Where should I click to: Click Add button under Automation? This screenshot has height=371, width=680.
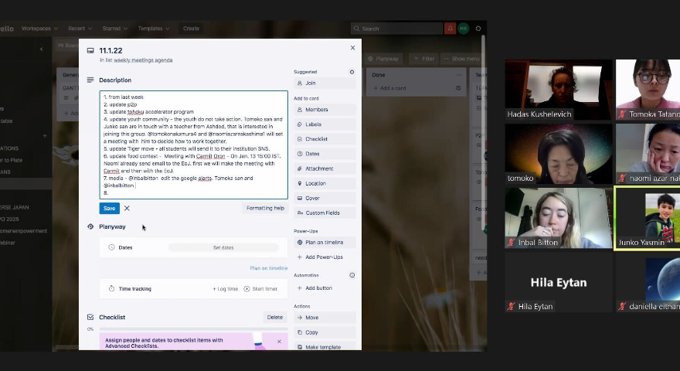(325, 288)
